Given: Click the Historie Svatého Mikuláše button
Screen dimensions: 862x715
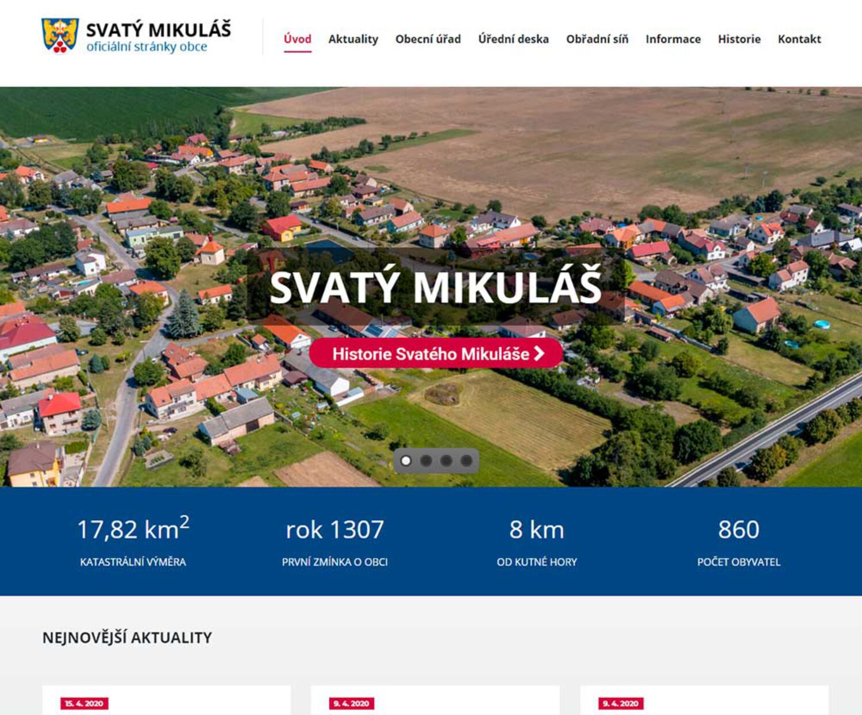Looking at the screenshot, I should pyautogui.click(x=436, y=353).
